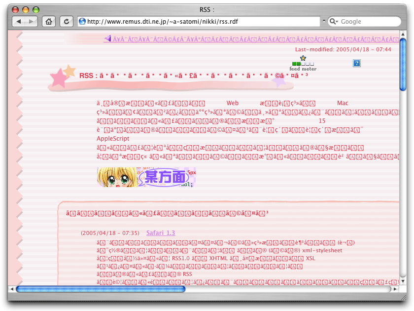Viewport: 414px width, 311px height.
Task: Click the window title "RSS :"
Action: point(207,10)
